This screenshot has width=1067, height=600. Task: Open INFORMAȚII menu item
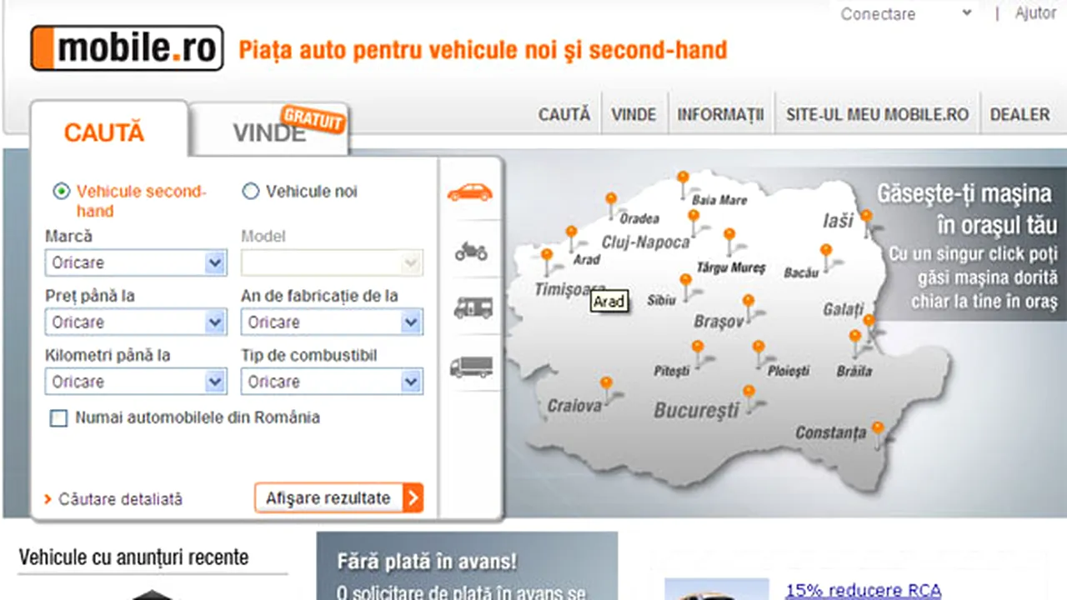pos(720,115)
